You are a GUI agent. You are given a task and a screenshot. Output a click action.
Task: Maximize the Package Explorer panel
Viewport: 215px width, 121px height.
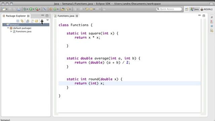tap(47, 16)
